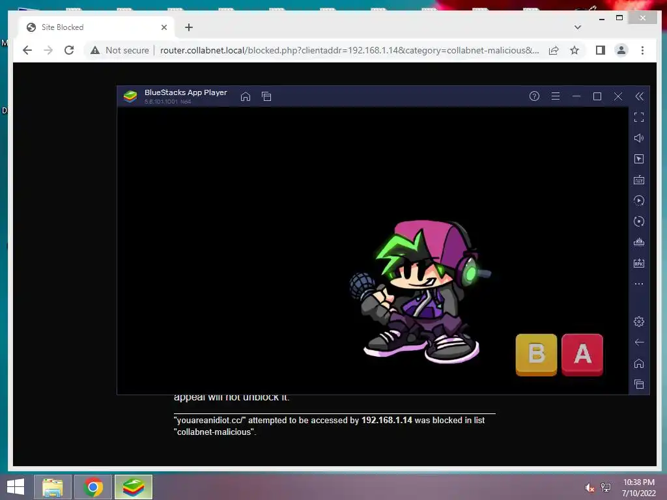
Task: Open Chrome side panel icon
Action: click(600, 50)
